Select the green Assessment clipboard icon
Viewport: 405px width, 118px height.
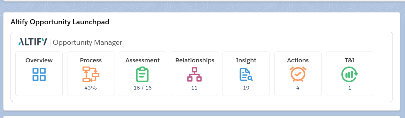(143, 74)
